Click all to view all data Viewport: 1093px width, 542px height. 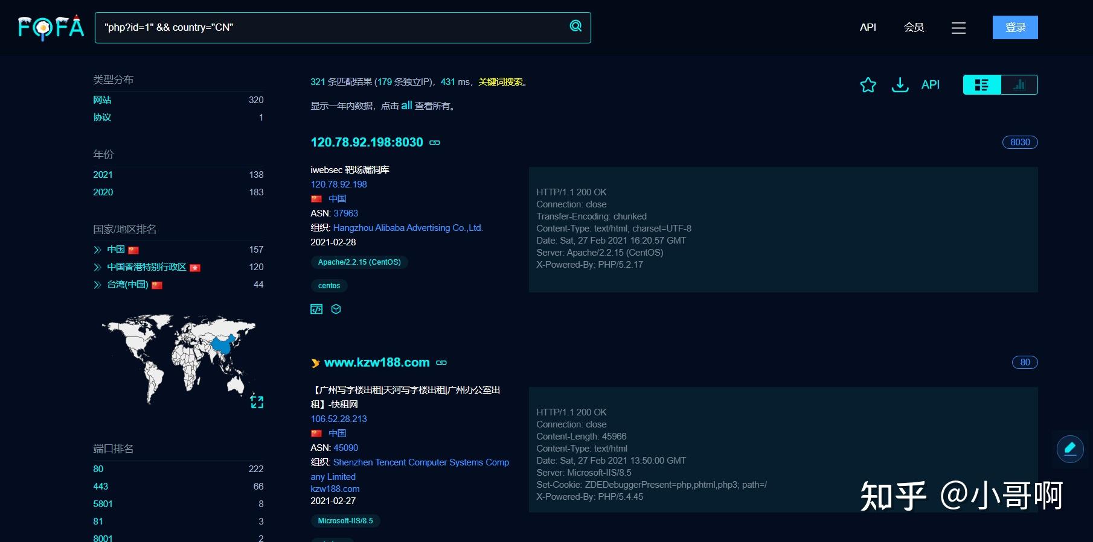[x=406, y=106]
